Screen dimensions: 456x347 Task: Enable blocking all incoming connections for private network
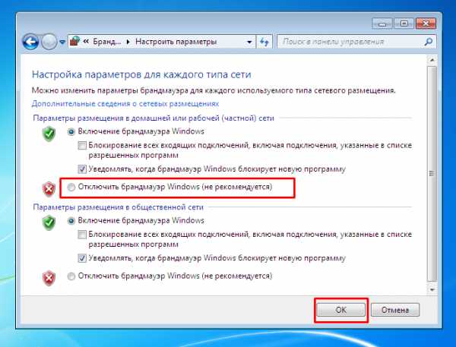pyautogui.click(x=82, y=144)
